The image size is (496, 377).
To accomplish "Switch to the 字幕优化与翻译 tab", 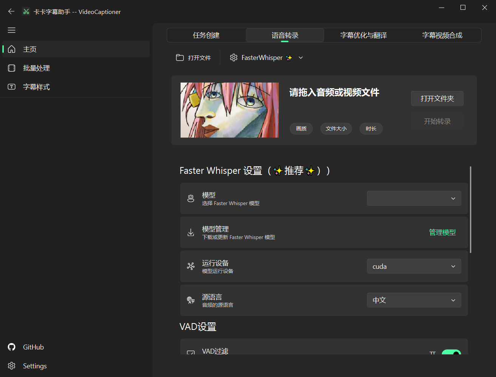I will click(x=363, y=35).
